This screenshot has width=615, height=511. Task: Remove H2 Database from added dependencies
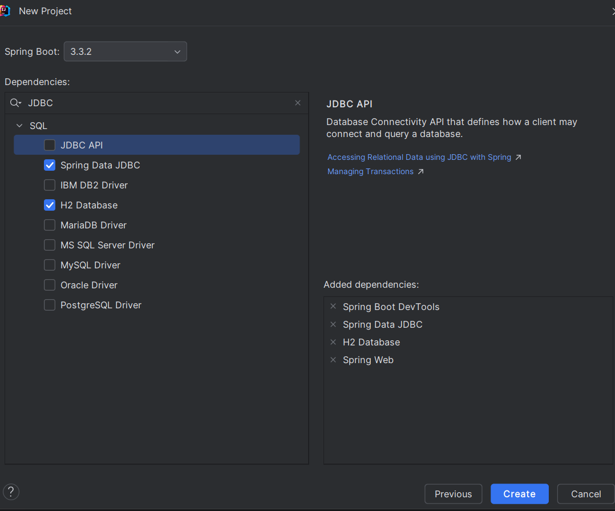[333, 342]
